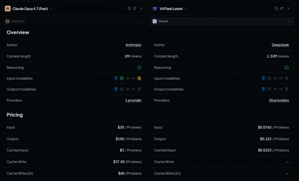The image size is (299, 181).
Task: Click V4 Flash input modalities file icon
Action: [286, 78]
